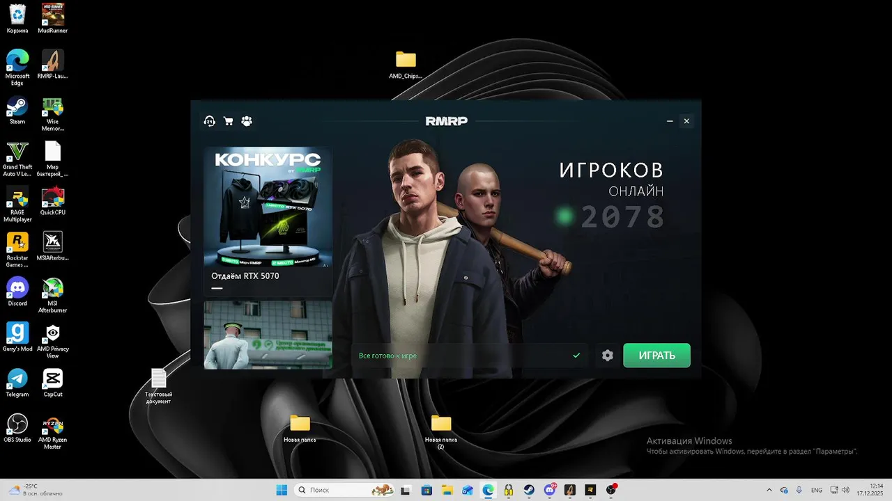Select the AMD_Chips folder on desktop
Viewport: 892px width, 501px height.
coord(406,65)
